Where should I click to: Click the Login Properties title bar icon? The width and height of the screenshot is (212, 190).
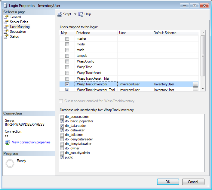tap(5, 6)
